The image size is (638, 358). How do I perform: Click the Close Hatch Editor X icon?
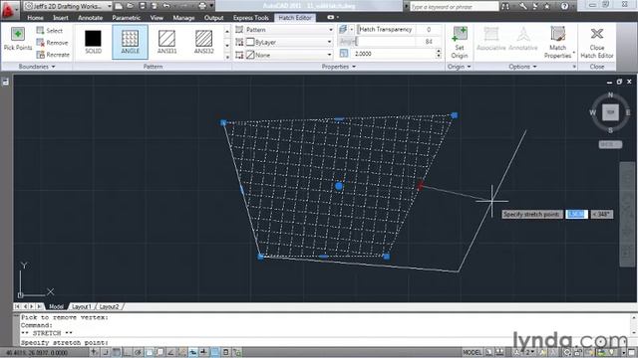coord(597,34)
